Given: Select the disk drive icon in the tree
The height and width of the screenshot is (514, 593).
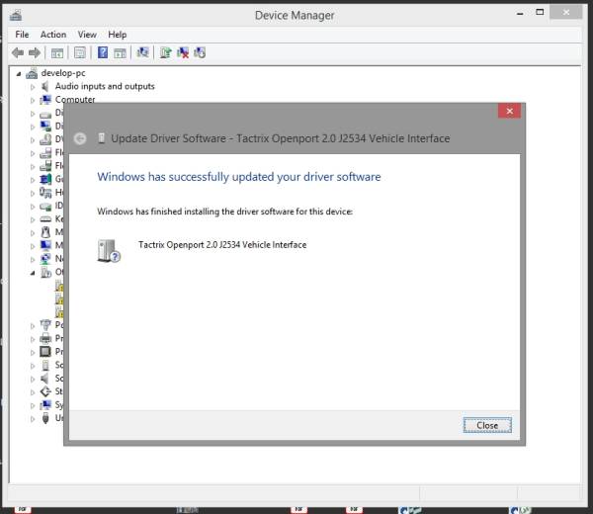Looking at the screenshot, I should (x=45, y=114).
